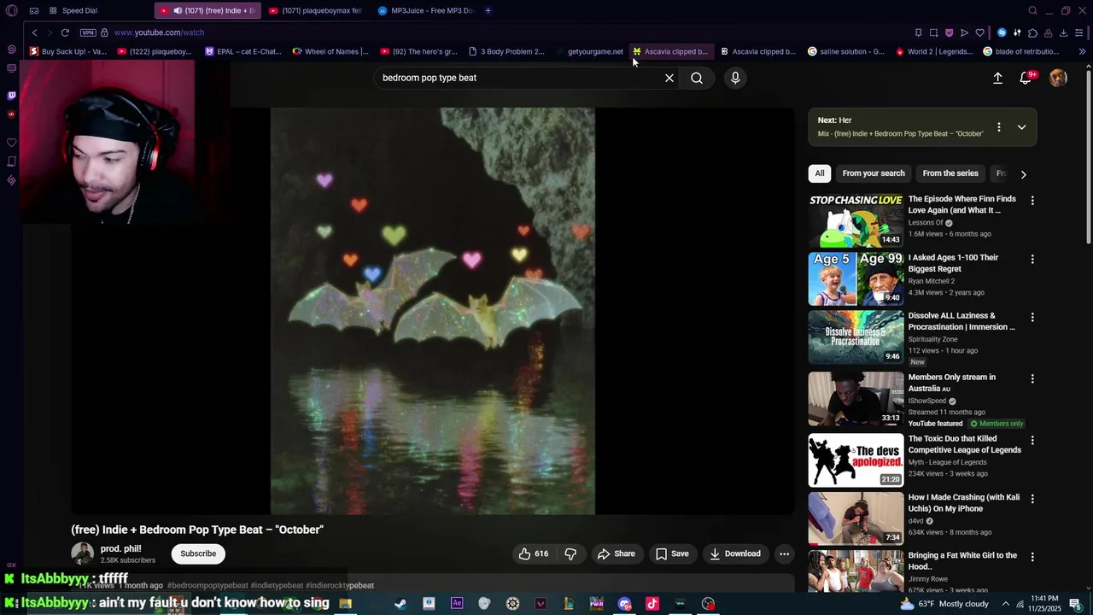Dislike the October type beat video

pyautogui.click(x=570, y=553)
